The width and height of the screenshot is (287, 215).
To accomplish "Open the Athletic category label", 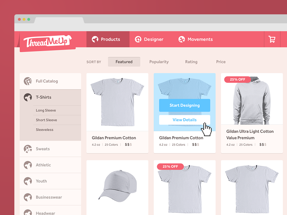I will [43, 165].
